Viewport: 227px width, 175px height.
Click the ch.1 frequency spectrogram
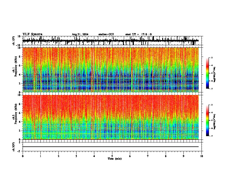111,70
